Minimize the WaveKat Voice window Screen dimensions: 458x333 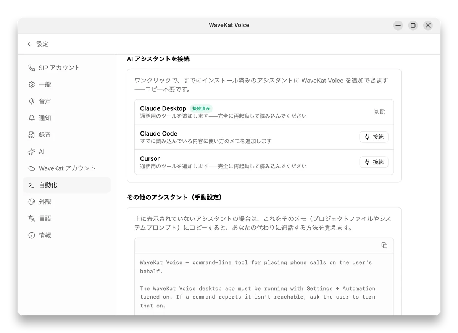point(398,26)
